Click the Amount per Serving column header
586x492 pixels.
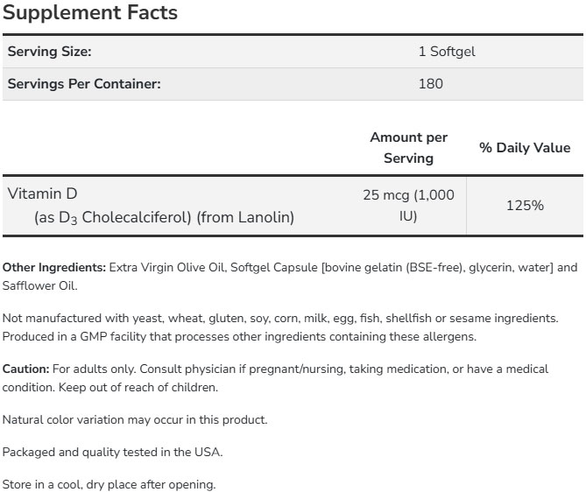(408, 148)
